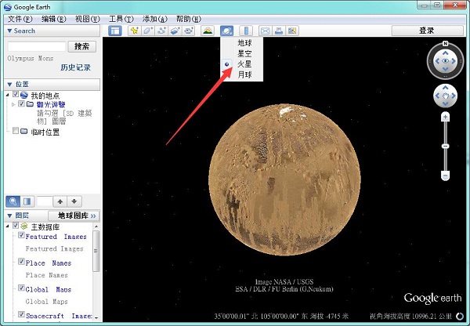Click the hide sidebar toolbar icon

(115, 31)
